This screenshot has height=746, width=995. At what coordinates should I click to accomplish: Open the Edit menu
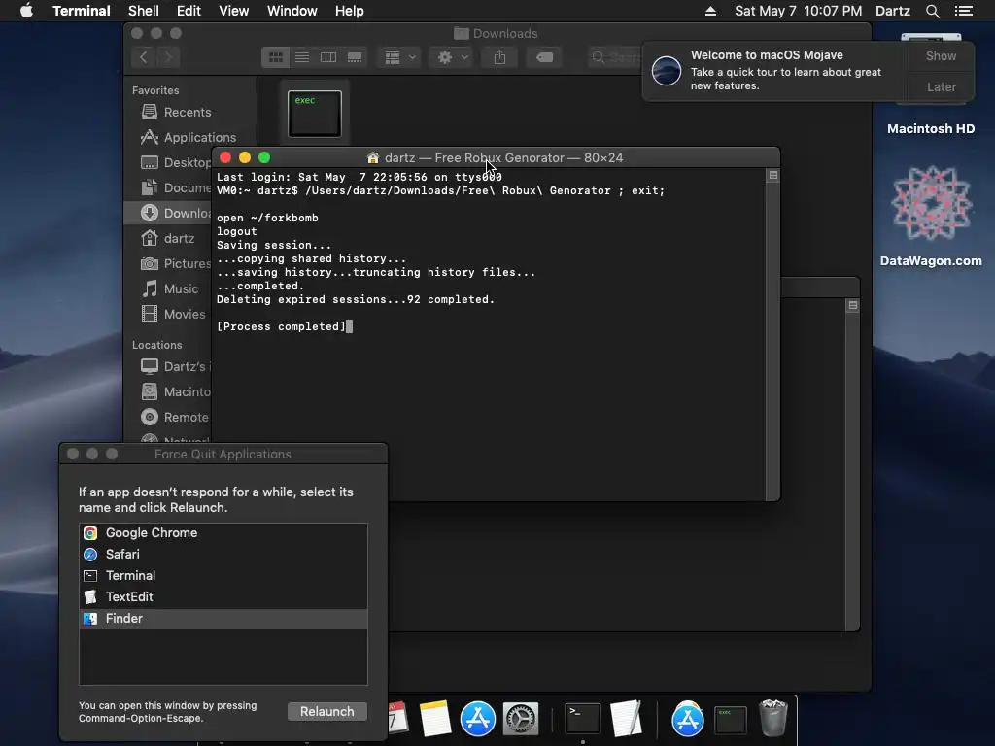point(189,11)
